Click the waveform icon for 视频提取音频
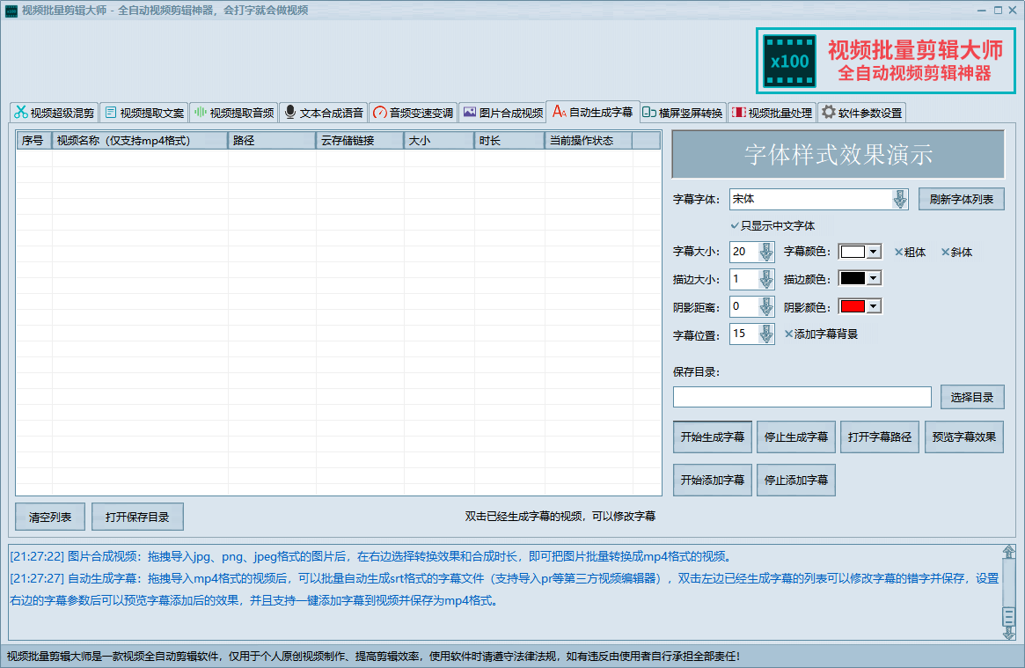This screenshot has height=668, width=1025. tap(200, 113)
